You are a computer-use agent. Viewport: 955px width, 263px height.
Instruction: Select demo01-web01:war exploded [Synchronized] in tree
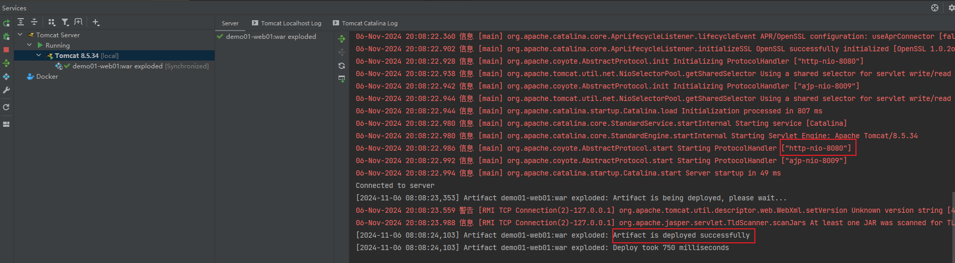[141, 66]
